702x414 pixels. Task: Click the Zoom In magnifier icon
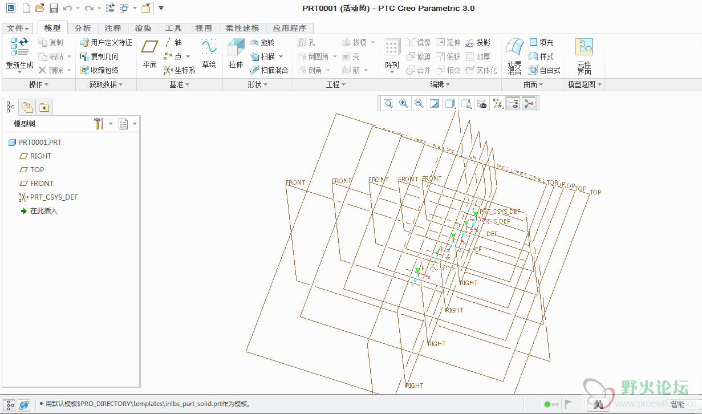404,103
